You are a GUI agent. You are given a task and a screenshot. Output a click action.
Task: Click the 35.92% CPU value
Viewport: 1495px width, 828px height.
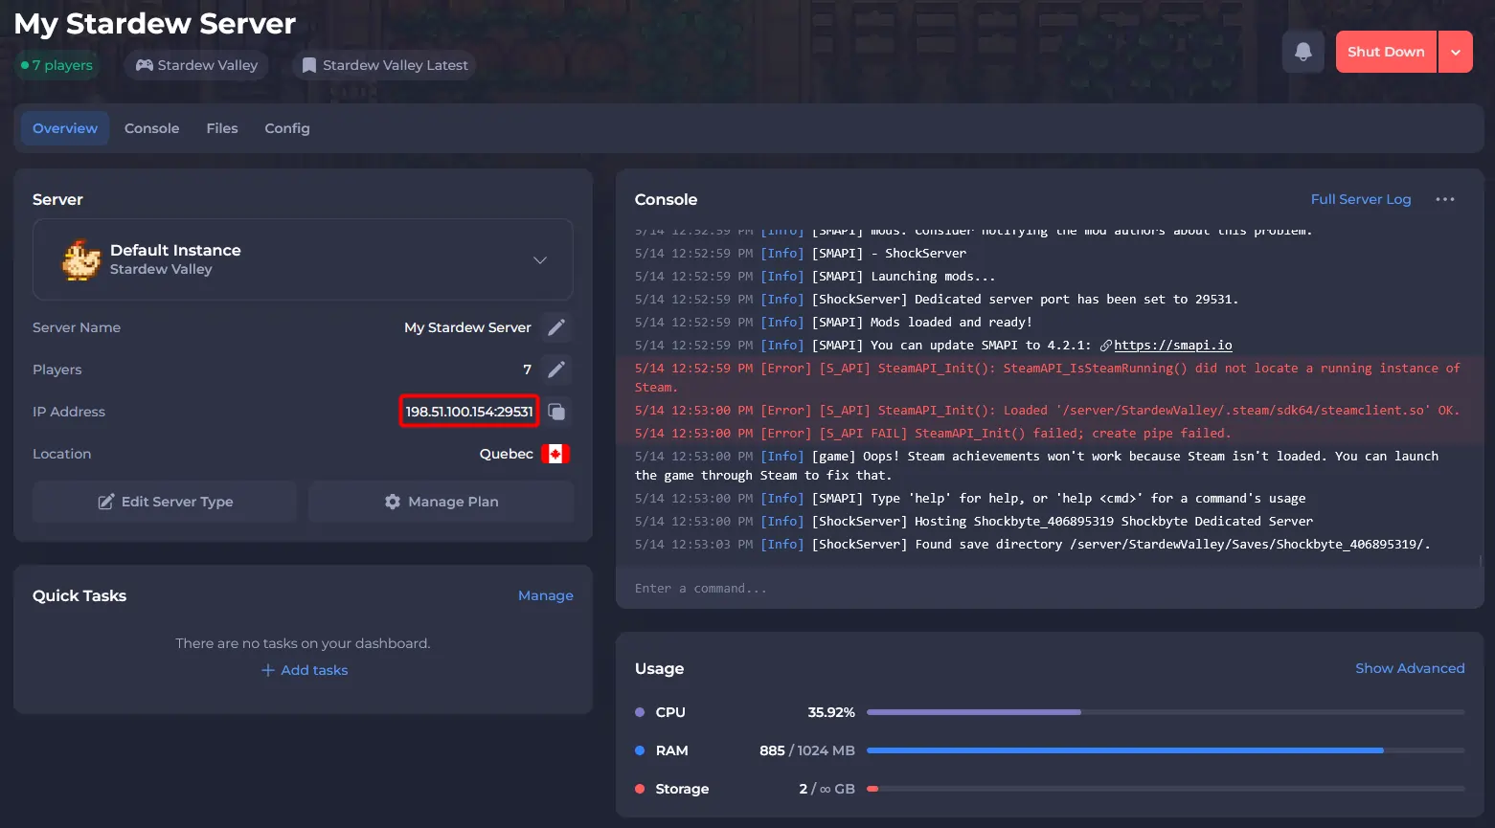tap(831, 712)
